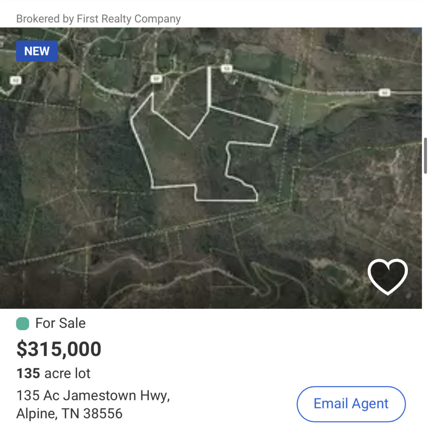Click the highway shield beside the parcel's access strip
The height and width of the screenshot is (433, 430).
(227, 68)
